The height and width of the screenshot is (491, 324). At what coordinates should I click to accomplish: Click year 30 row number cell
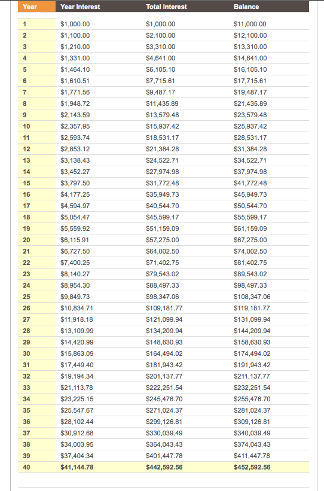(36, 353)
